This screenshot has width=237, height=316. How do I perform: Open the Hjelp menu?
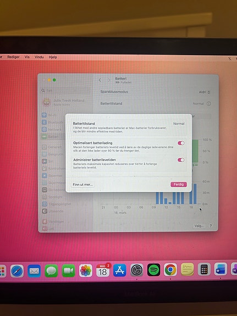pos(53,57)
